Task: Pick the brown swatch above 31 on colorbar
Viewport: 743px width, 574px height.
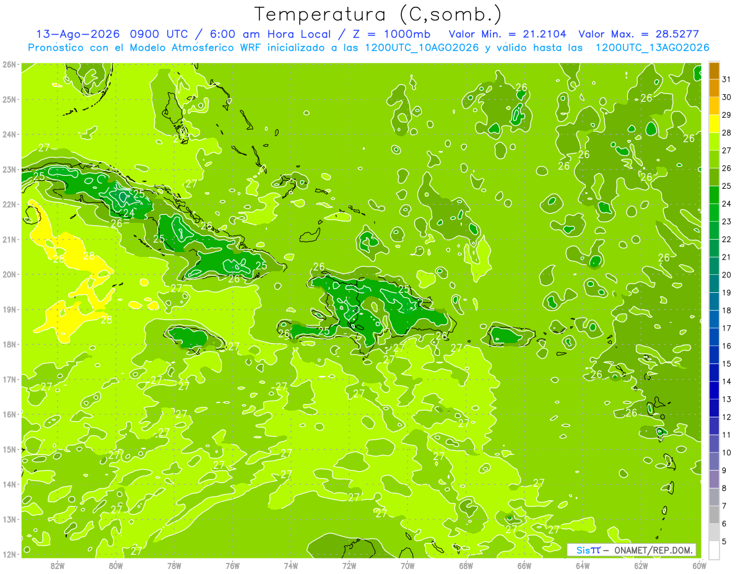Action: tap(714, 71)
